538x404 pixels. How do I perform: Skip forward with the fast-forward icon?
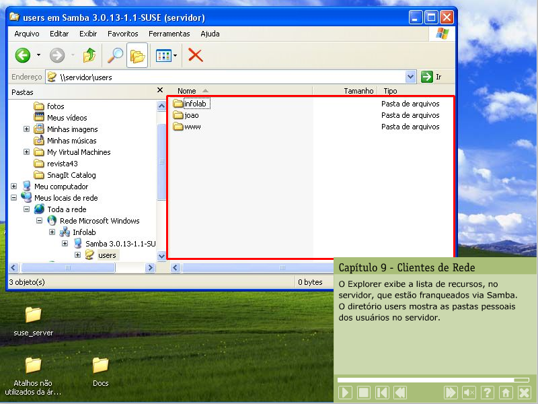pyautogui.click(x=451, y=393)
